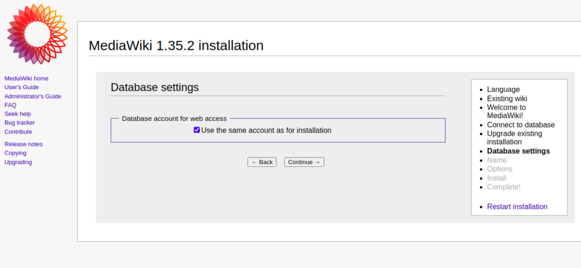Open the User's Guide link
581x268 pixels.
(22, 87)
